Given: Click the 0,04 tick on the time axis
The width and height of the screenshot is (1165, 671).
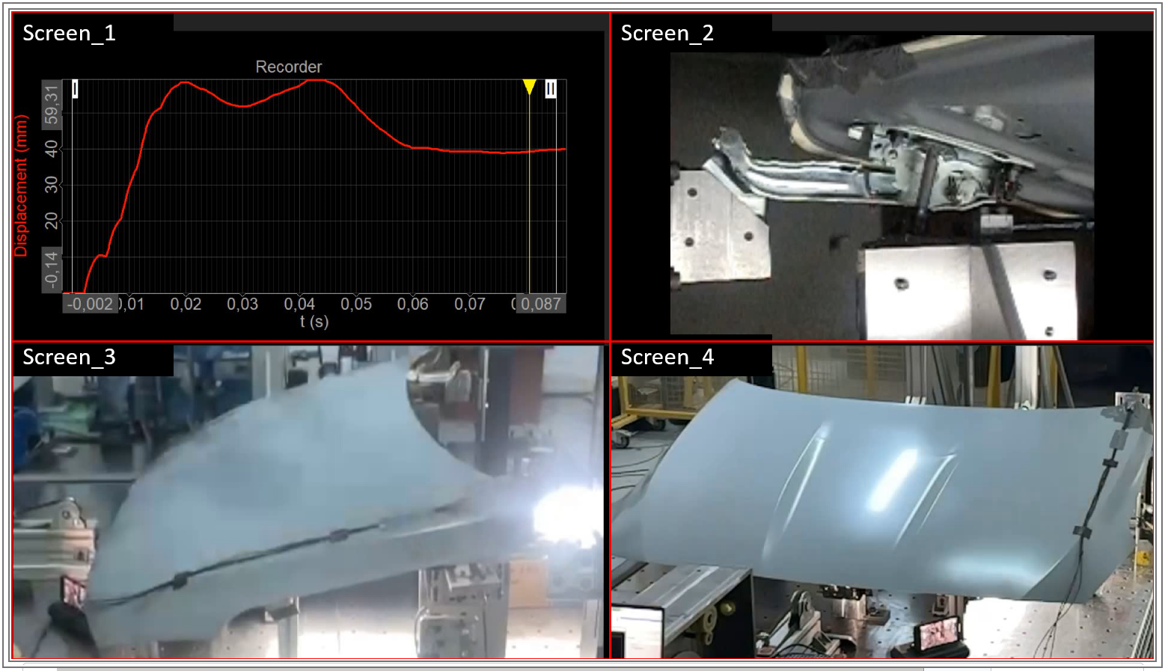Looking at the screenshot, I should pos(299,304).
